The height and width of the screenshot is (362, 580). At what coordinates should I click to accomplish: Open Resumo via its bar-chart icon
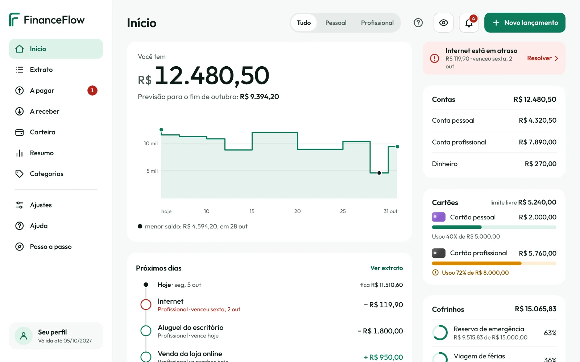pyautogui.click(x=20, y=153)
